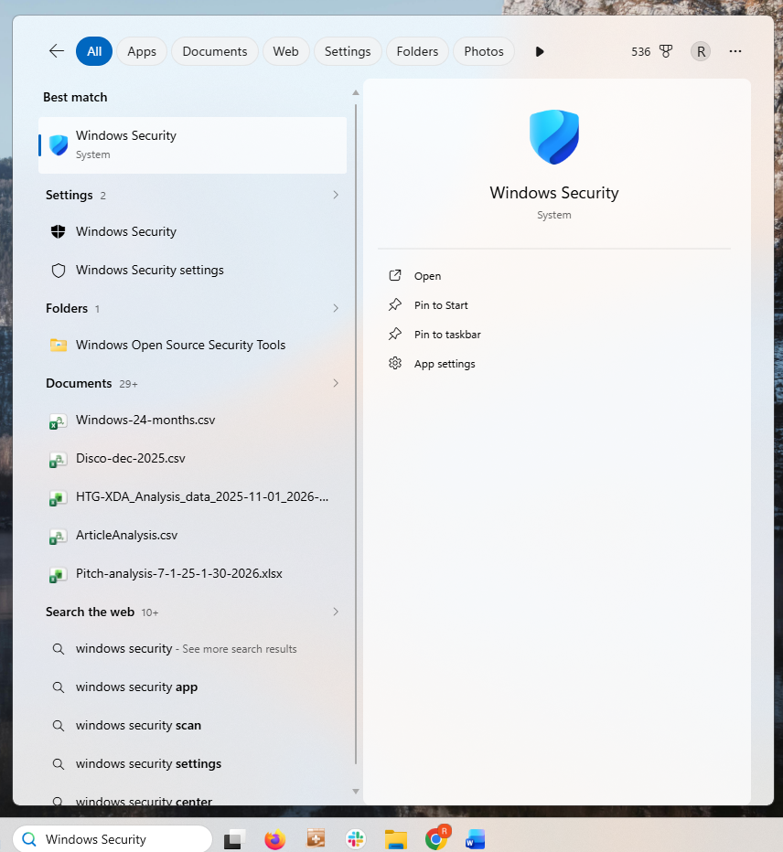Open Task View from the taskbar
Screen dimensions: 783x852
coord(234,839)
